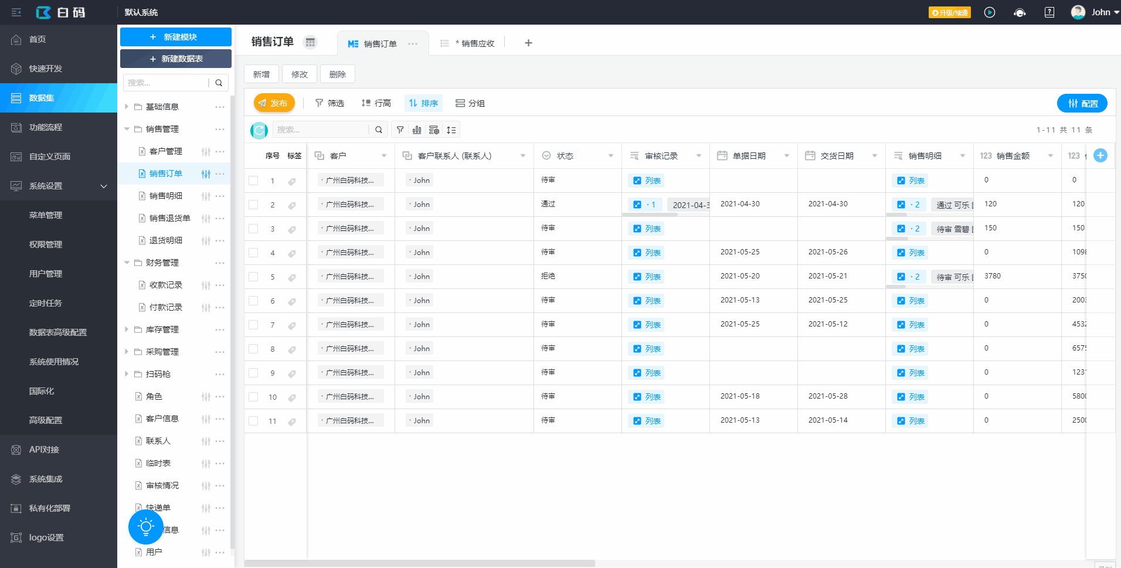Tick the checkbox for row 11

coord(253,421)
